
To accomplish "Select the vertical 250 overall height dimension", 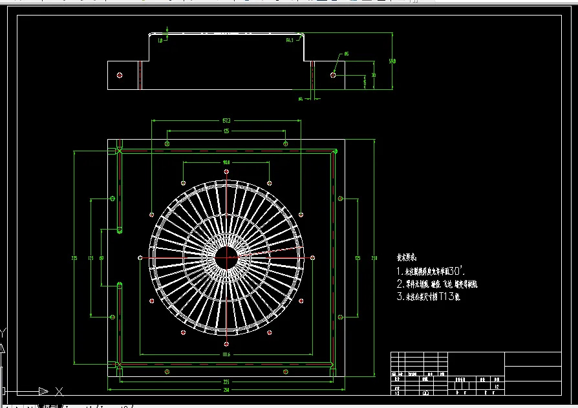I will point(374,258).
